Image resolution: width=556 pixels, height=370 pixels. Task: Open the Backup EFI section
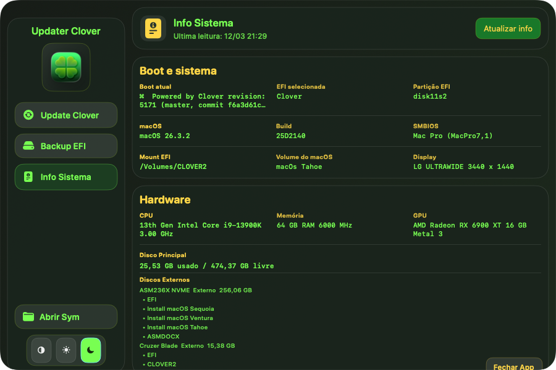(66, 146)
